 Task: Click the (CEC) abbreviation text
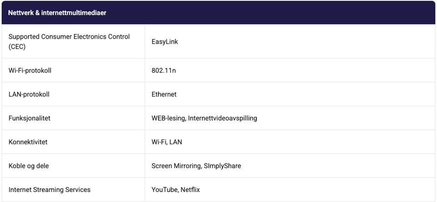pyautogui.click(x=17, y=46)
